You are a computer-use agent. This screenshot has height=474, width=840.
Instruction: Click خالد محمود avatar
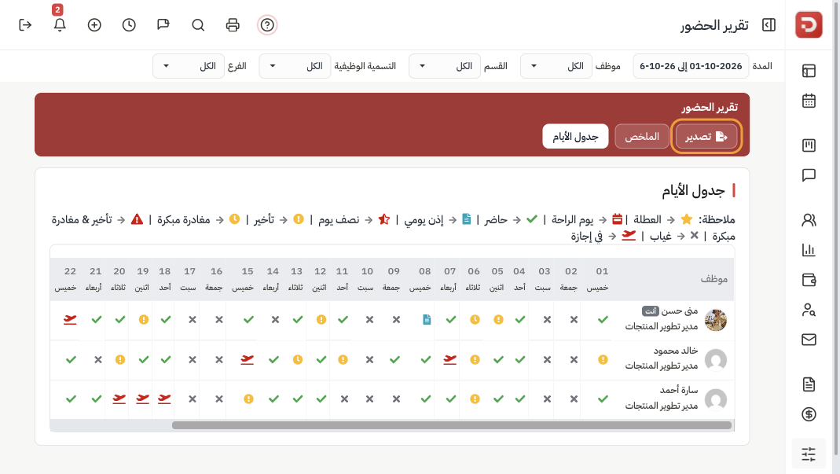tap(716, 360)
